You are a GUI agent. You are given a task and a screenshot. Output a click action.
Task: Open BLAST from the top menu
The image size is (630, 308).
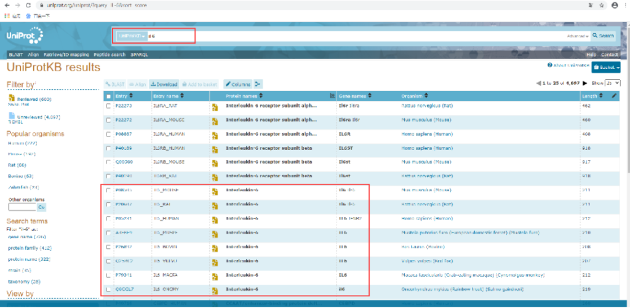click(12, 55)
